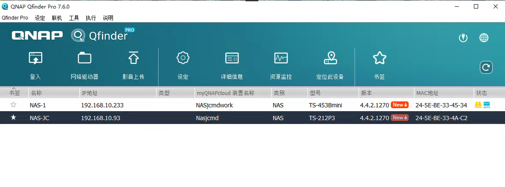Viewport: 505px width, 187px height.
Task: Sort by 版本 column header
Action: [x=387, y=93]
